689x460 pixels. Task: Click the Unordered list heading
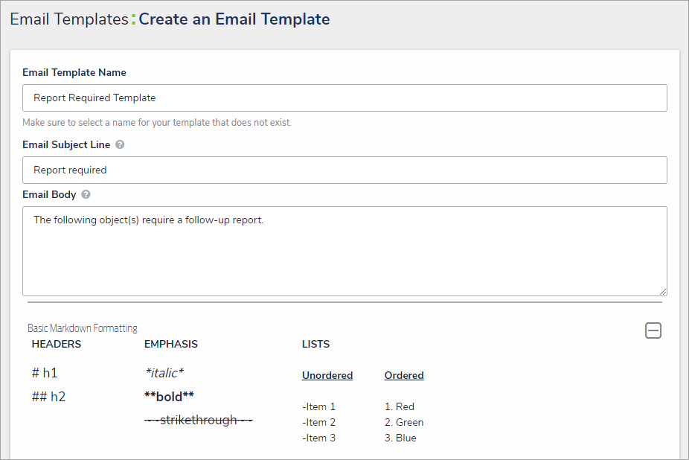[327, 376]
